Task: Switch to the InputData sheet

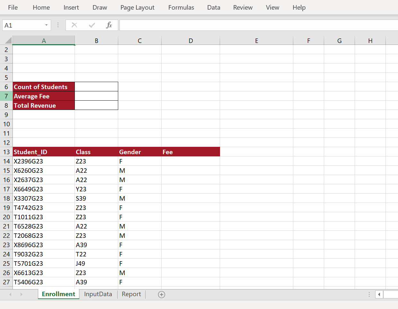Action: point(98,294)
